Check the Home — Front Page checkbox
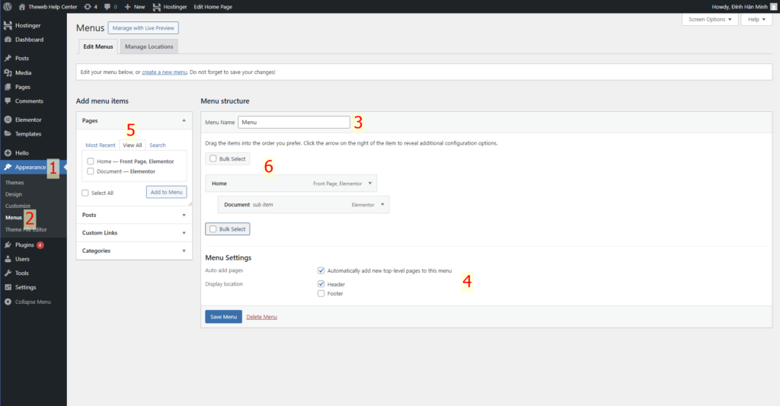 click(x=91, y=161)
